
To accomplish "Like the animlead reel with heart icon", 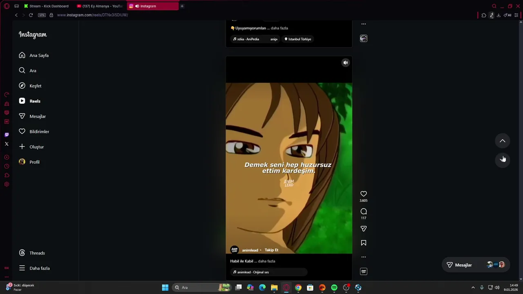I will click(364, 194).
